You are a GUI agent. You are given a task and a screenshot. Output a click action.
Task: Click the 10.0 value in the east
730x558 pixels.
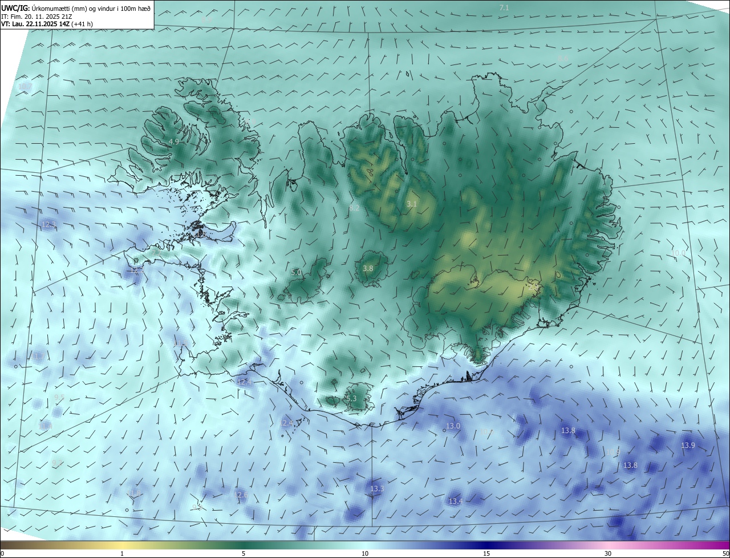pyautogui.click(x=678, y=253)
